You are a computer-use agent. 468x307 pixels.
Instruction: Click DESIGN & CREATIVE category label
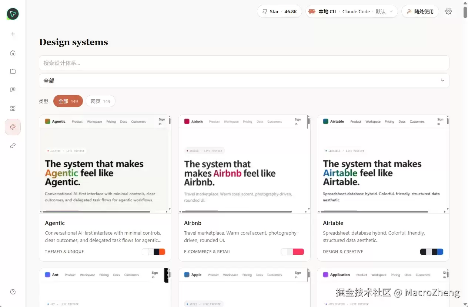click(343, 252)
